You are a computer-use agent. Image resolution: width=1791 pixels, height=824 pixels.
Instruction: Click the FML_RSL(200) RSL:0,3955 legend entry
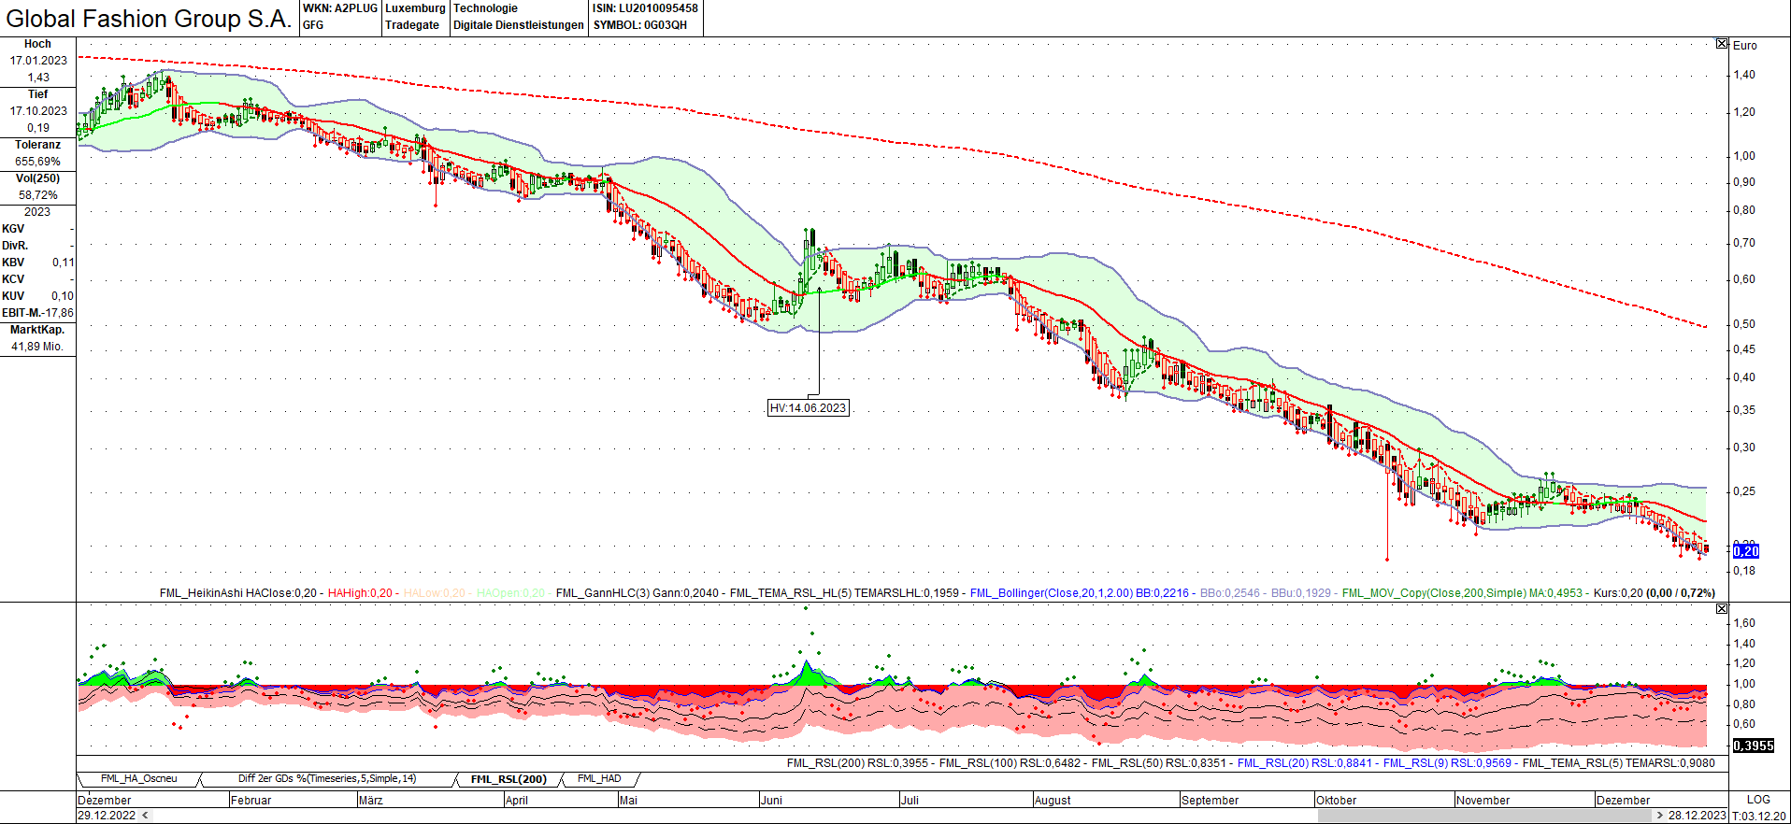[857, 763]
